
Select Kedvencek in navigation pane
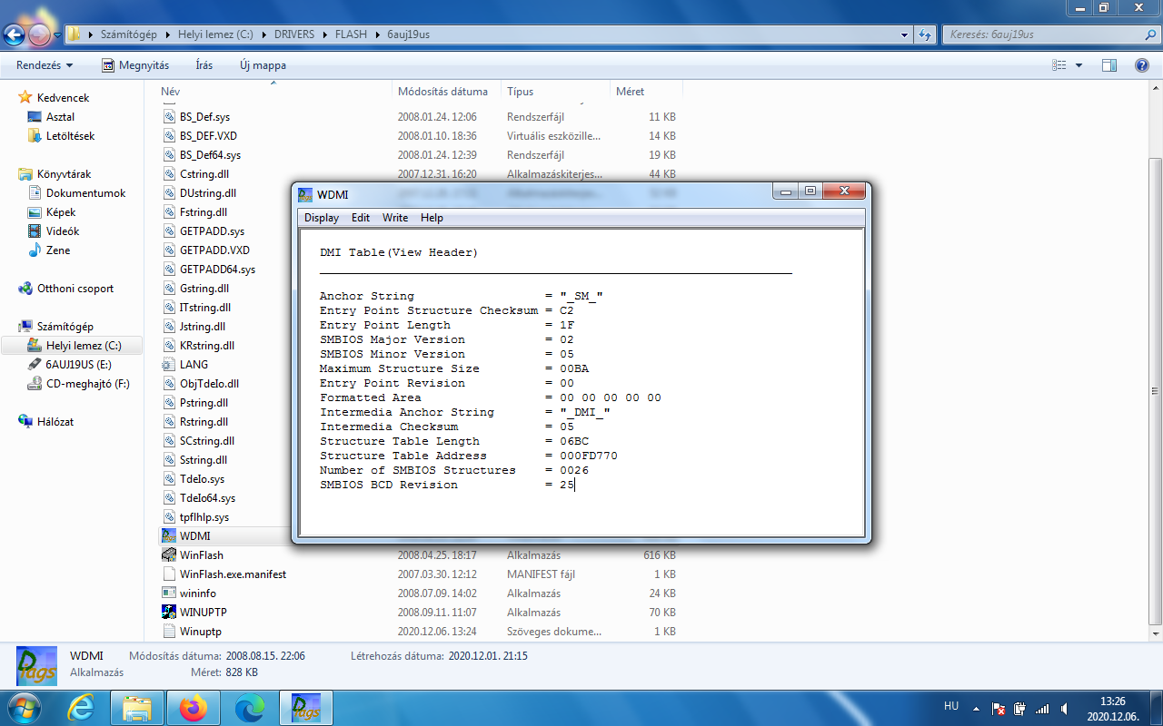(63, 97)
